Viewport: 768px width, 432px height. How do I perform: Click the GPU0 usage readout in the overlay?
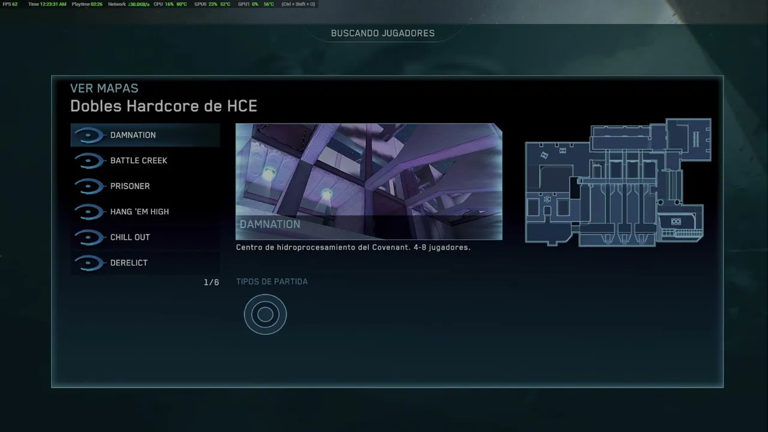coord(212,4)
